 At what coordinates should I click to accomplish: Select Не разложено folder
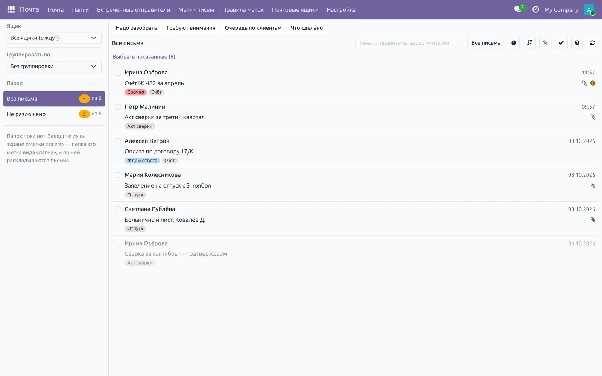click(54, 114)
